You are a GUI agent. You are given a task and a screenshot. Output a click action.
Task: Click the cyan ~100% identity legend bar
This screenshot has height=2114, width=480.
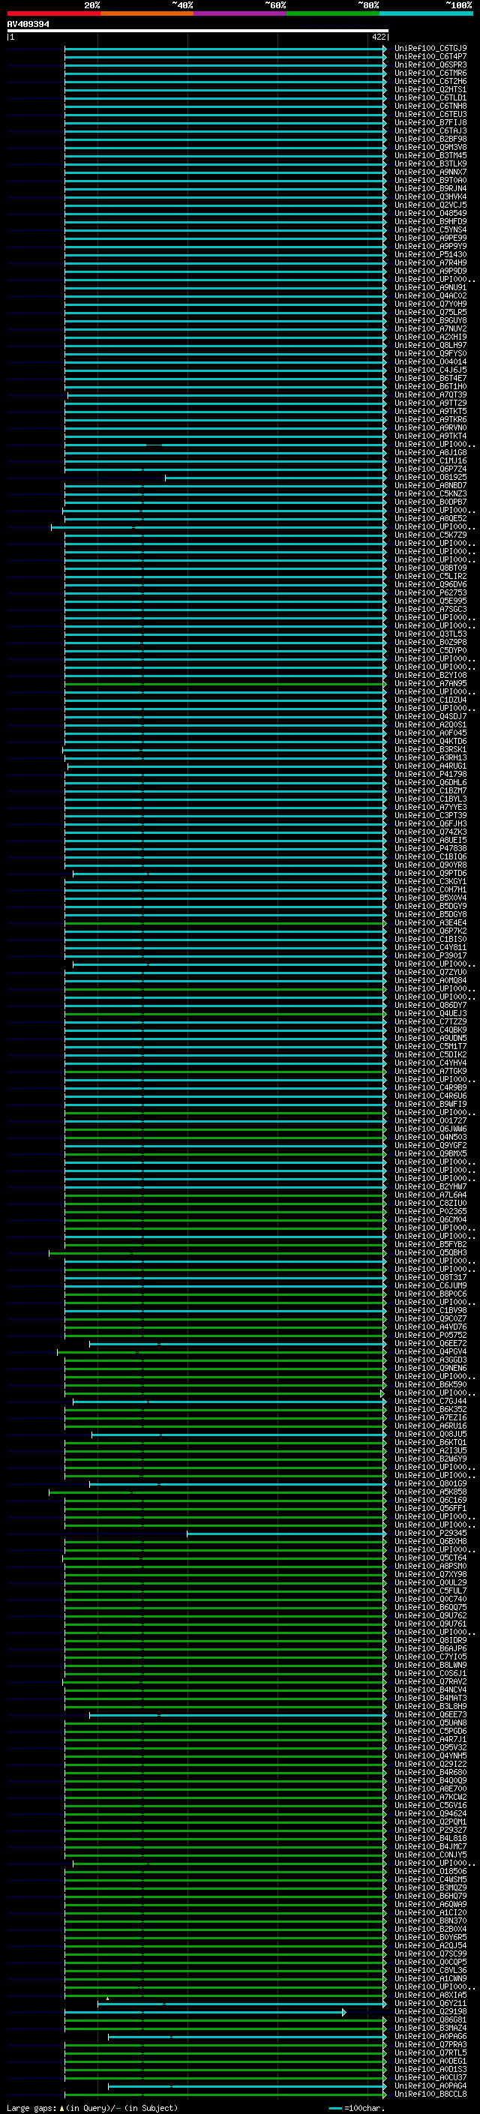point(427,13)
